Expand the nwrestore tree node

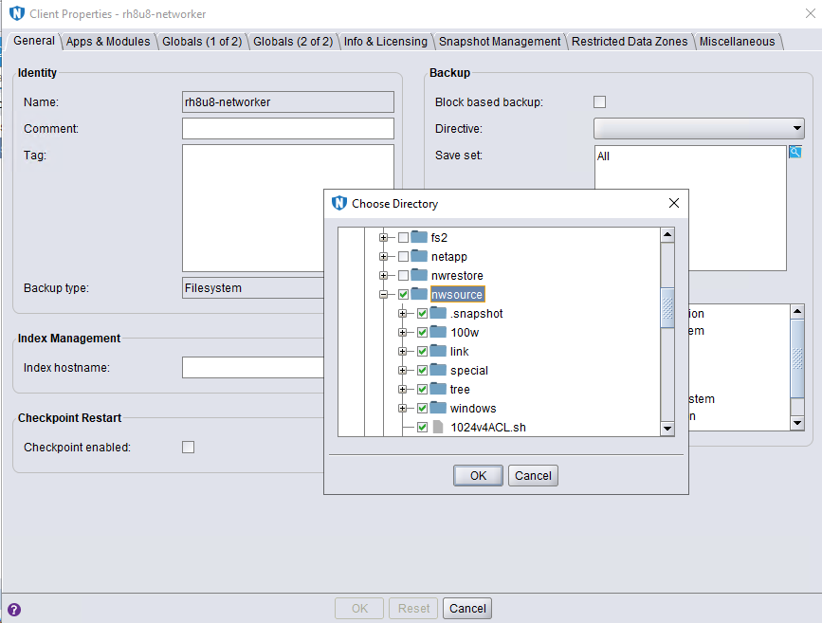point(384,275)
